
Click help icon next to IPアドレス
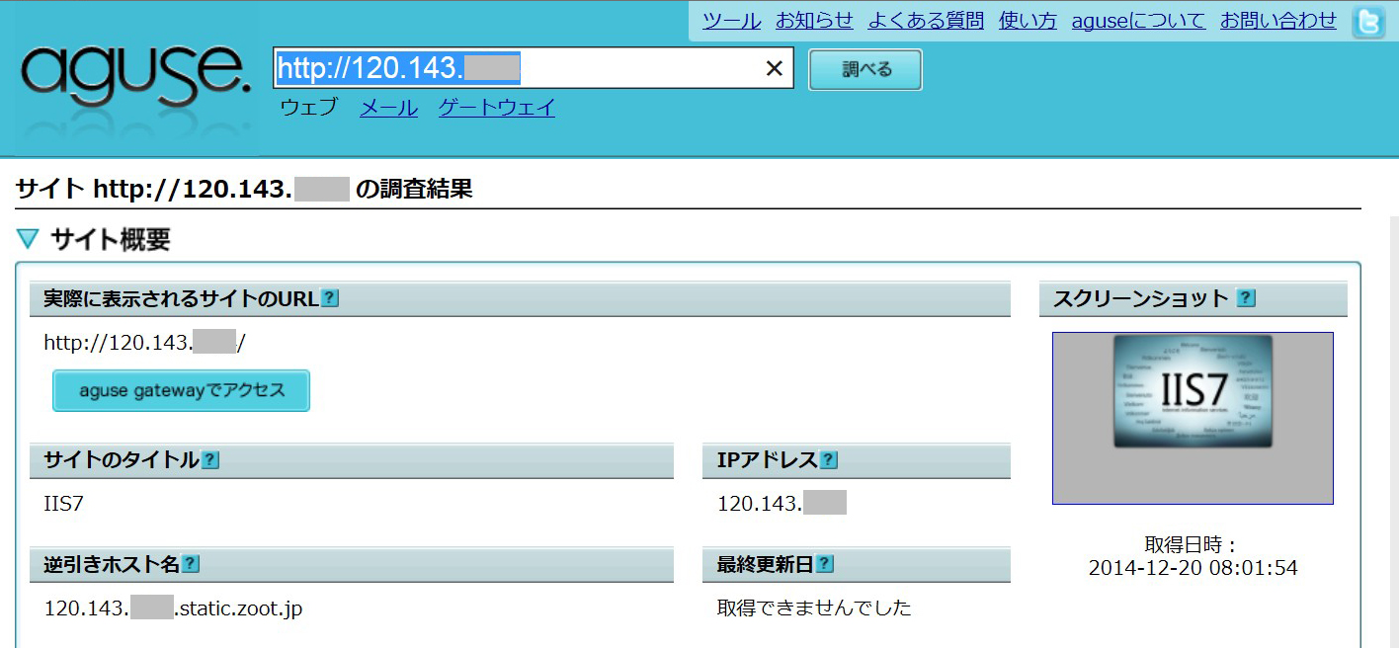[829, 460]
